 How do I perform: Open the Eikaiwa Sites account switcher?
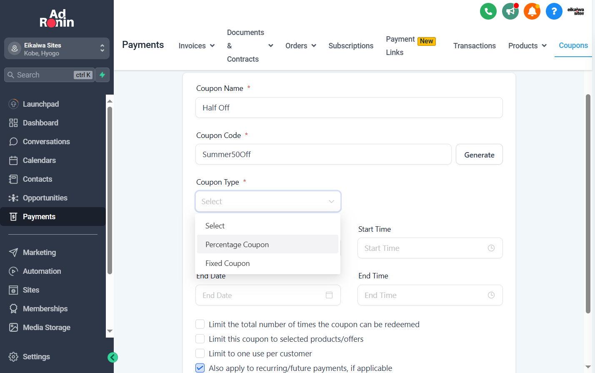(x=57, y=49)
